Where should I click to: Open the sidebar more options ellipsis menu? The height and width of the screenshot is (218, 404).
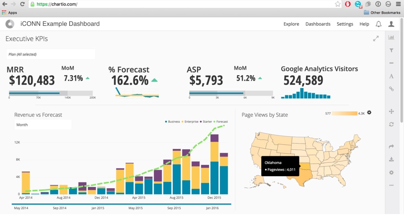391,185
